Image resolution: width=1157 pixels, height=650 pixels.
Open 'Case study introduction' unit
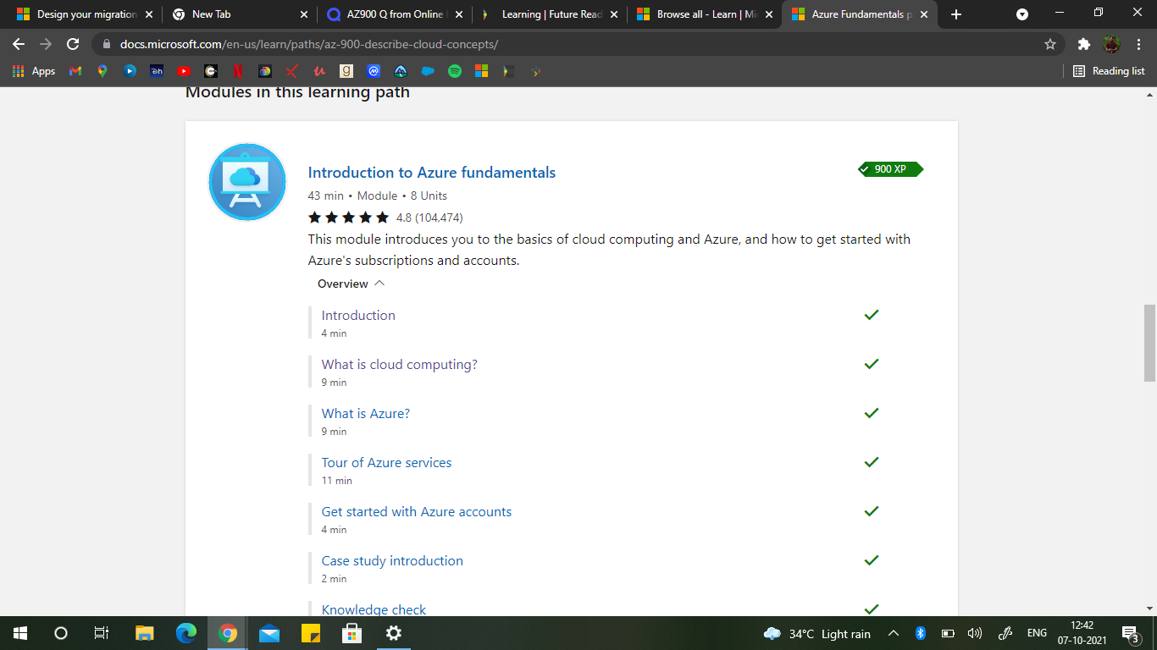click(x=392, y=560)
